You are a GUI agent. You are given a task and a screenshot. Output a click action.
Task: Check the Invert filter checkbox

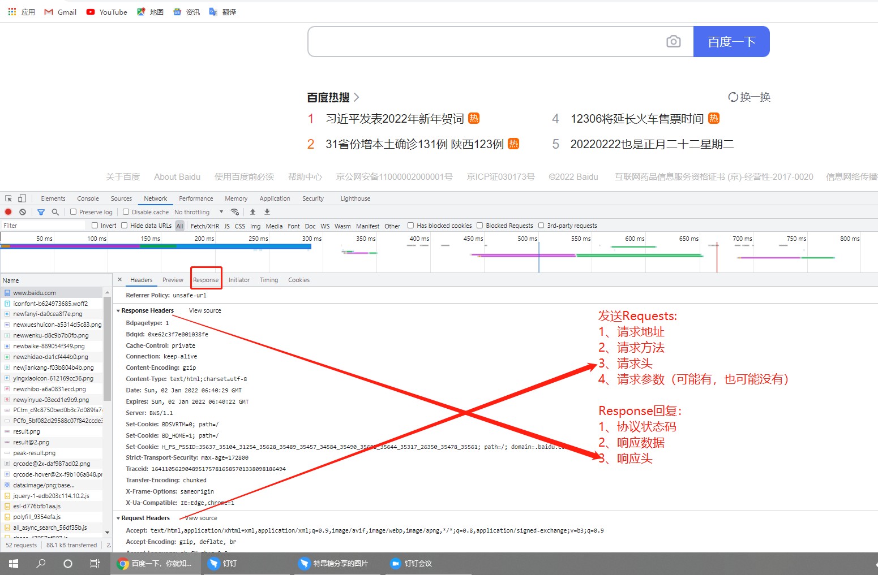tap(95, 226)
